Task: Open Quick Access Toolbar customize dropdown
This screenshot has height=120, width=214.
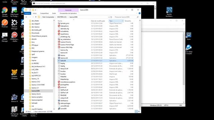Action: tap(35, 10)
